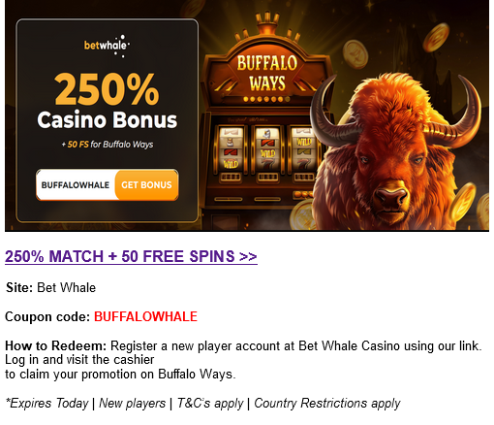Click the "Expires Today" disclaimer text
This screenshot has width=494, height=425.
47,404
